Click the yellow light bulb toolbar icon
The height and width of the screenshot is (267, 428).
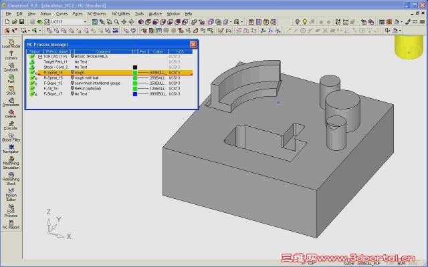[x=304, y=22]
